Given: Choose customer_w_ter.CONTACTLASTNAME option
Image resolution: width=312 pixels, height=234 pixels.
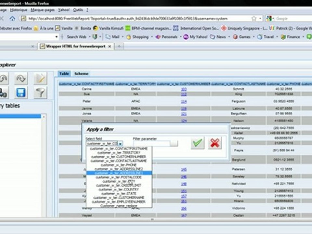Looking at the screenshot, I should click(119, 161).
